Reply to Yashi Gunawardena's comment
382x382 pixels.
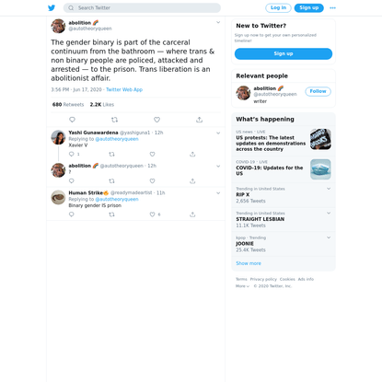click(74, 154)
